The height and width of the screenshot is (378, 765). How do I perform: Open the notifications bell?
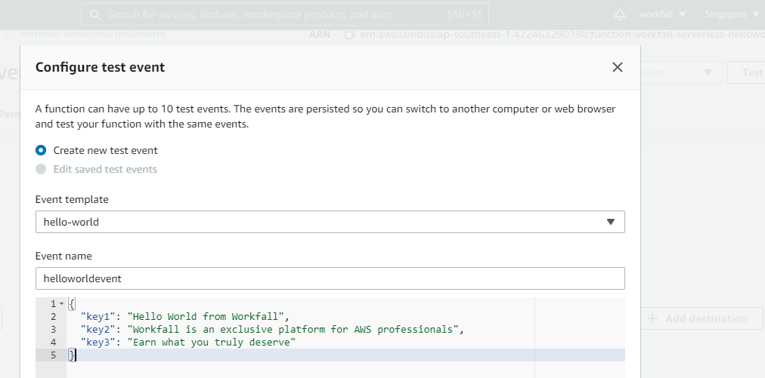[x=620, y=14]
